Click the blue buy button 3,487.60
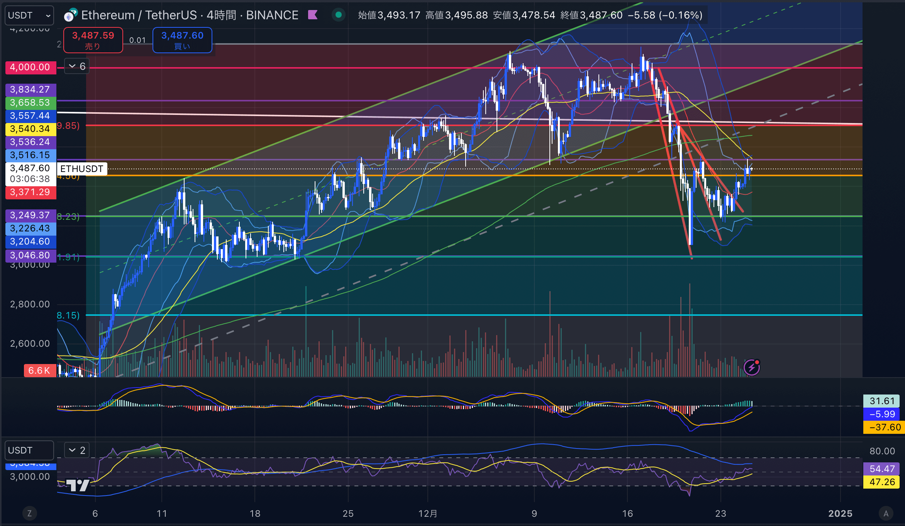The image size is (905, 526). (x=182, y=40)
